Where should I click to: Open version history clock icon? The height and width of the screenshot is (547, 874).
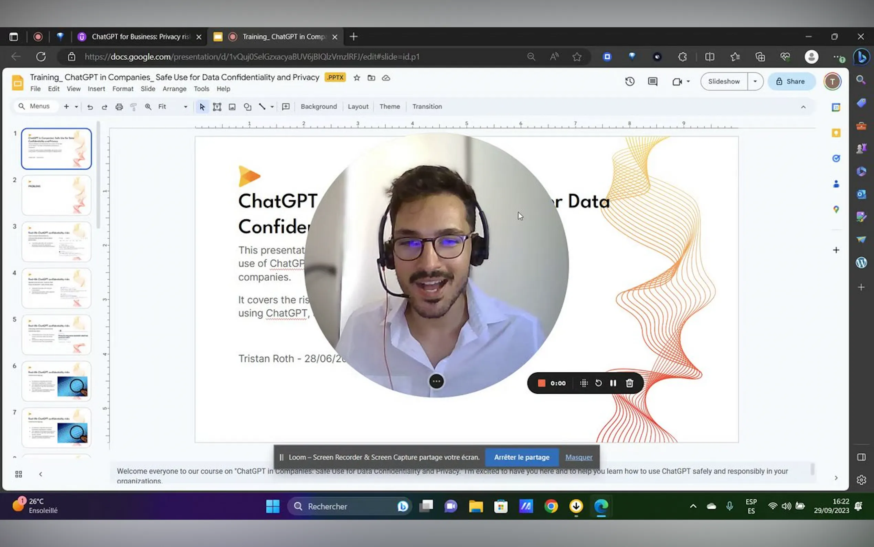point(630,81)
